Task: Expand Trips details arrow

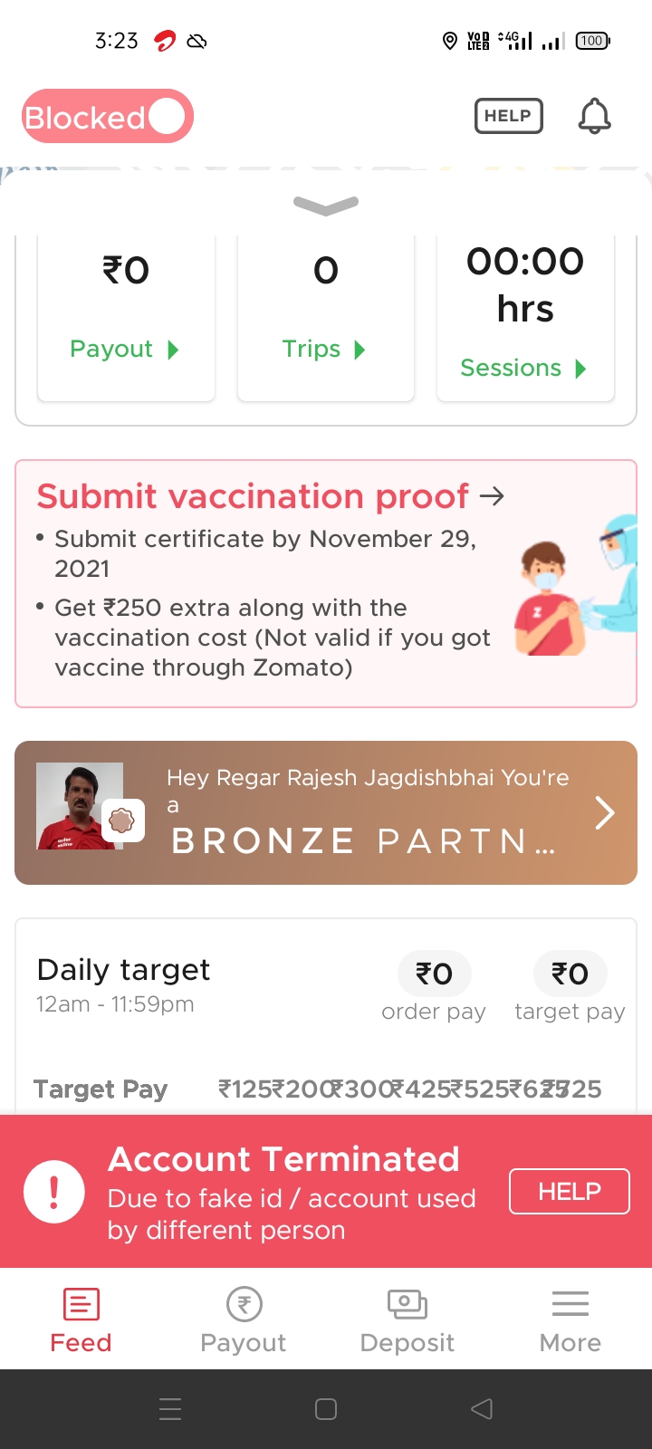Action: click(360, 350)
